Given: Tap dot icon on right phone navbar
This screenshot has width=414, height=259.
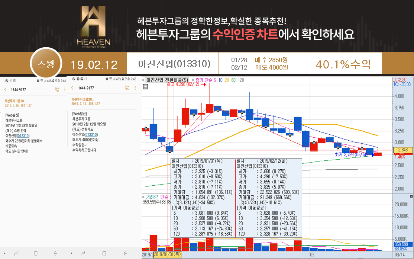Looking at the screenshot, I should [71, 253].
